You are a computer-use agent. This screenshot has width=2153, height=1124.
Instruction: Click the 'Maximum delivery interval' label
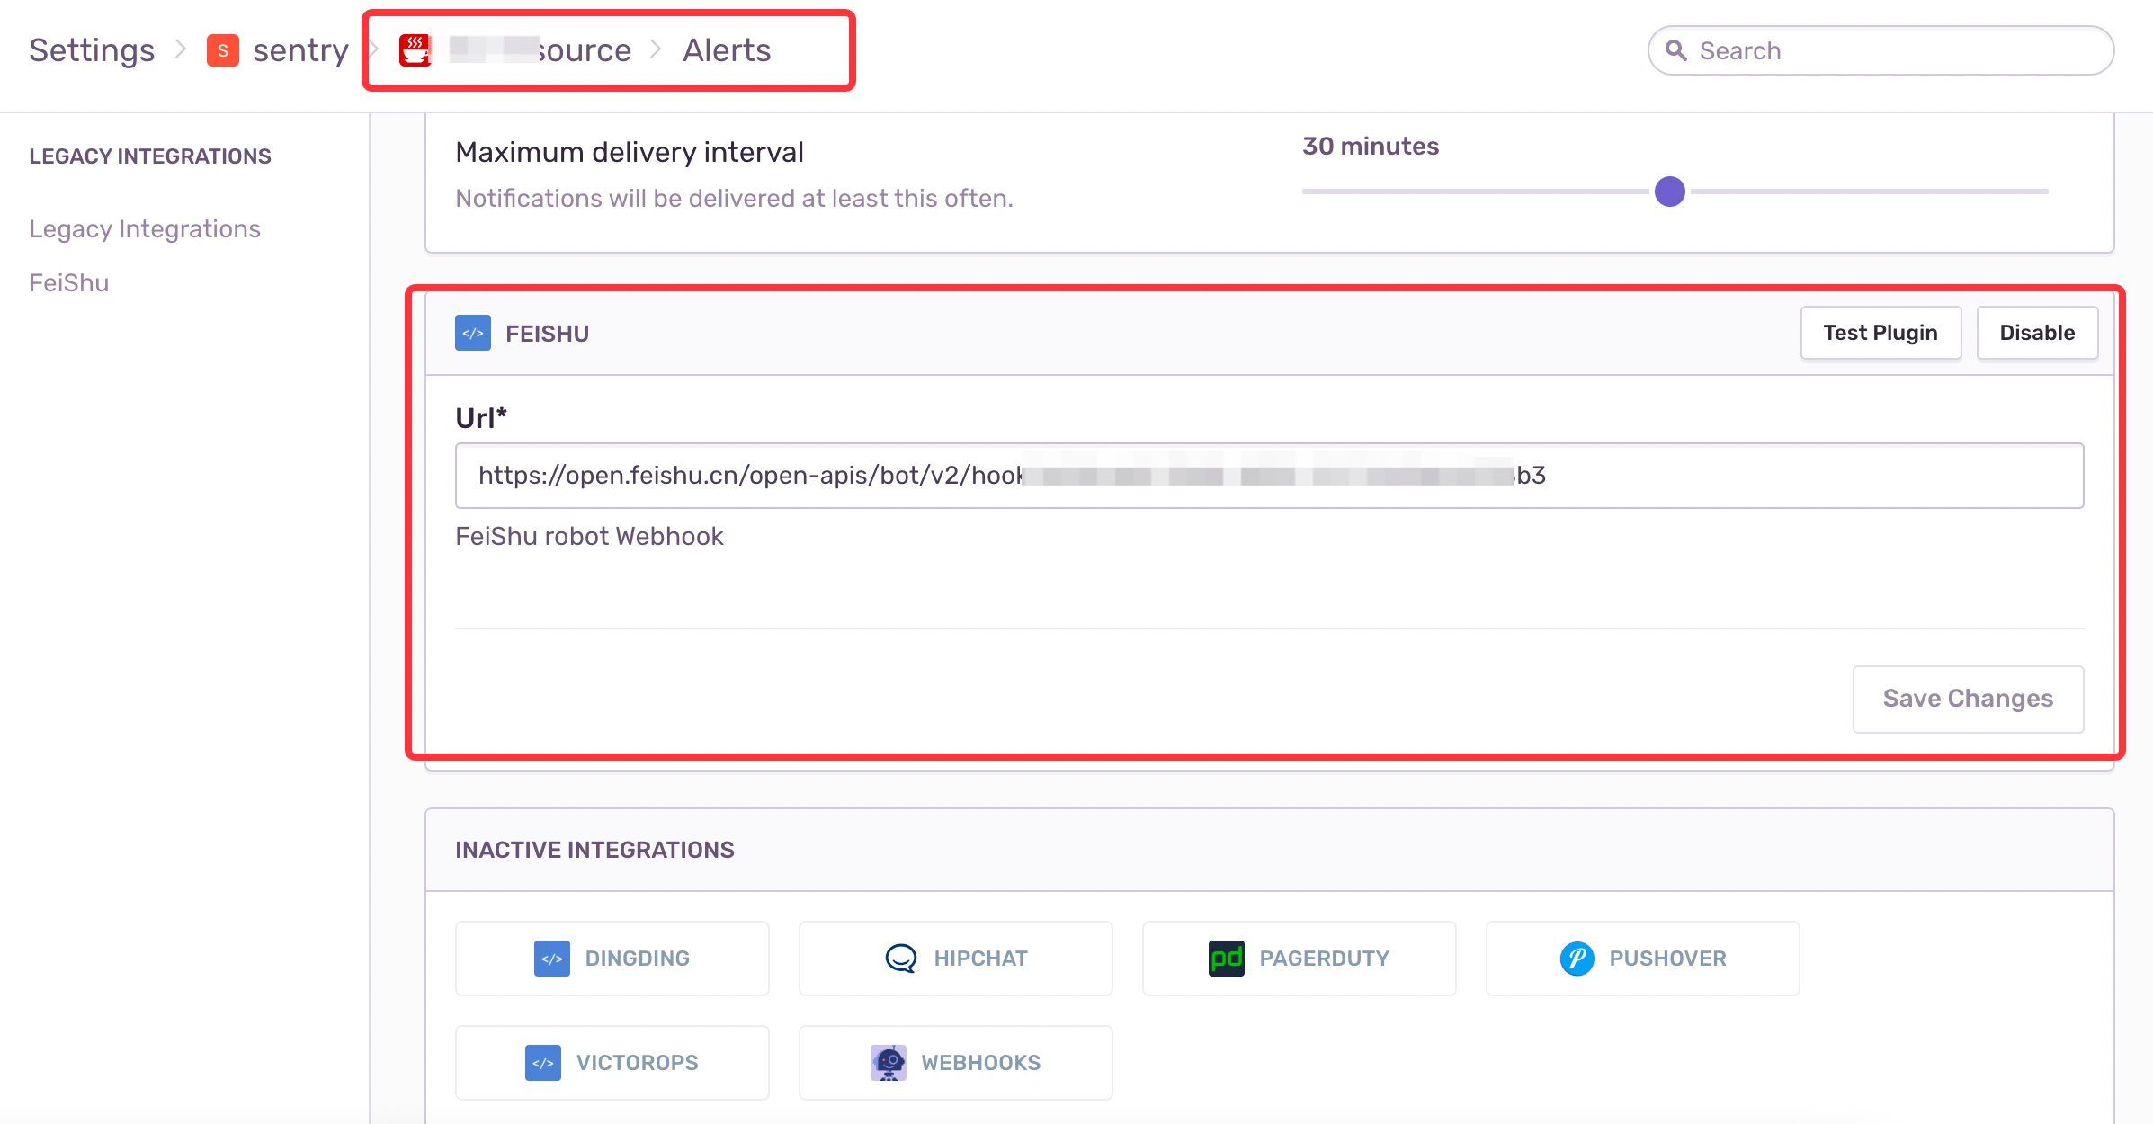point(630,152)
